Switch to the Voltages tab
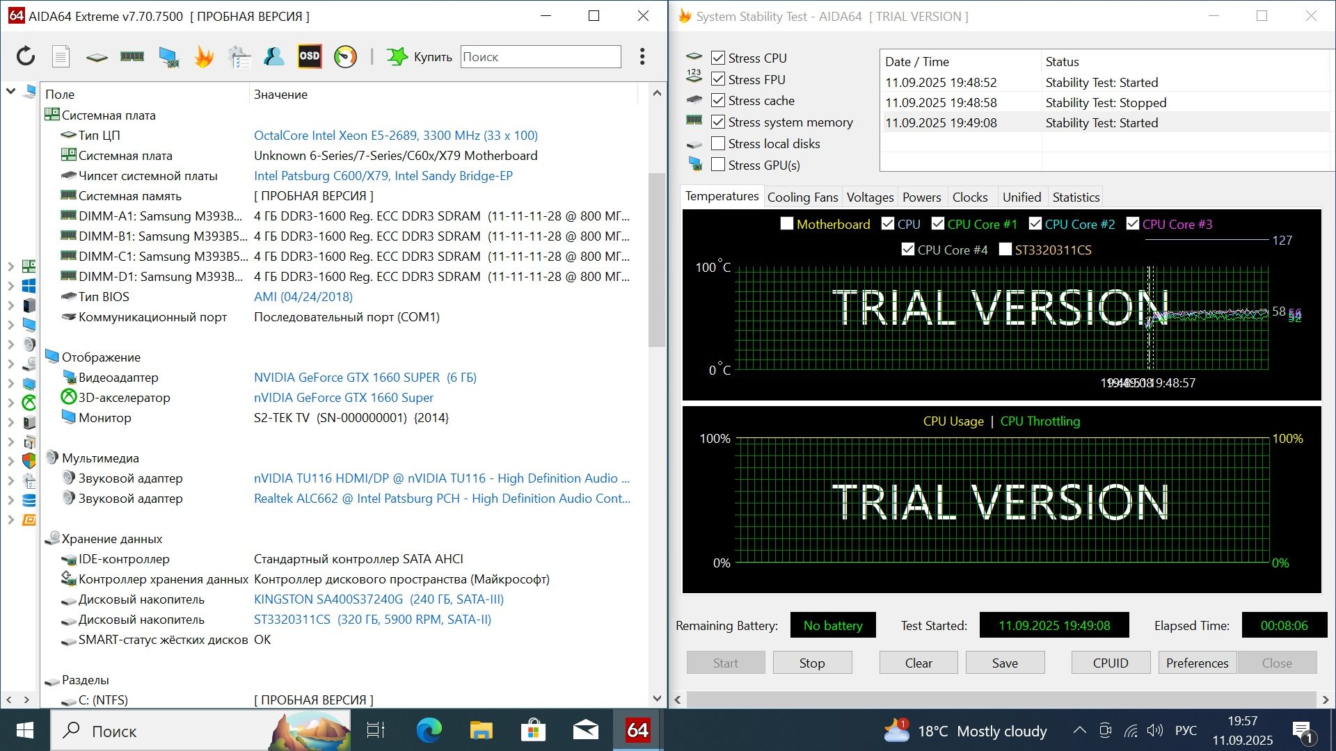This screenshot has height=751, width=1336. coord(870,197)
